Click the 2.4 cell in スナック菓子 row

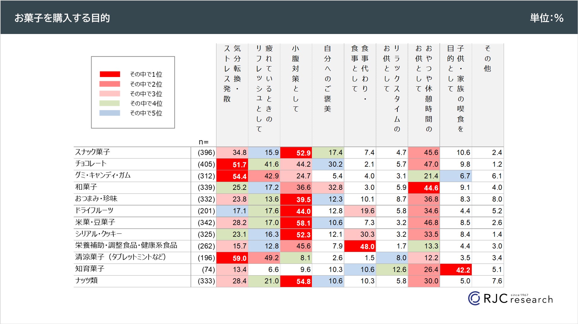click(488, 153)
